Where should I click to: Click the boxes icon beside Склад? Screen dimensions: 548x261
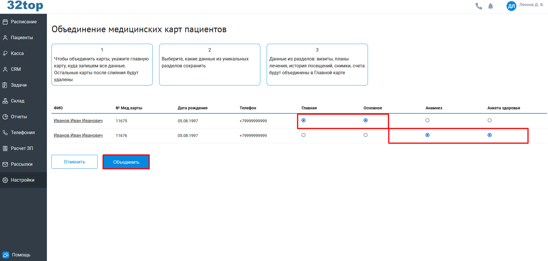tap(5, 101)
